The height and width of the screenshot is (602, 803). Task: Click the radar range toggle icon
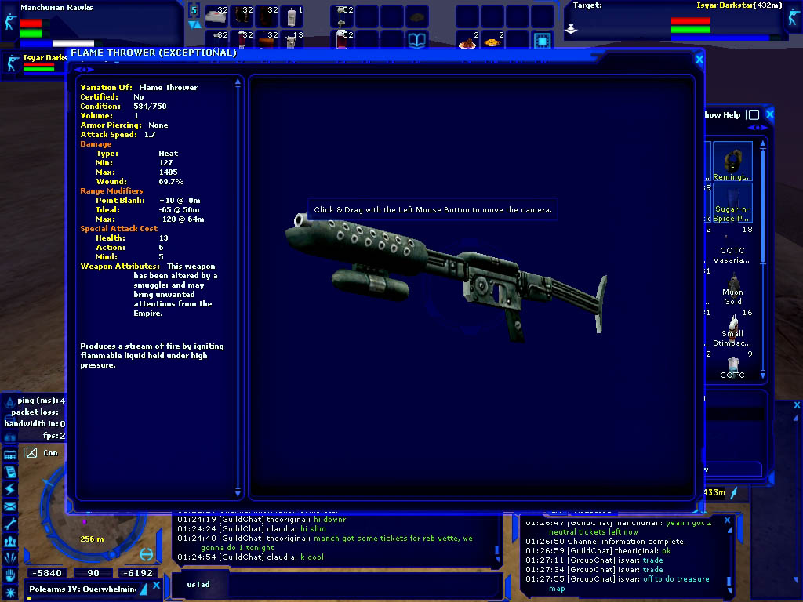(x=146, y=555)
